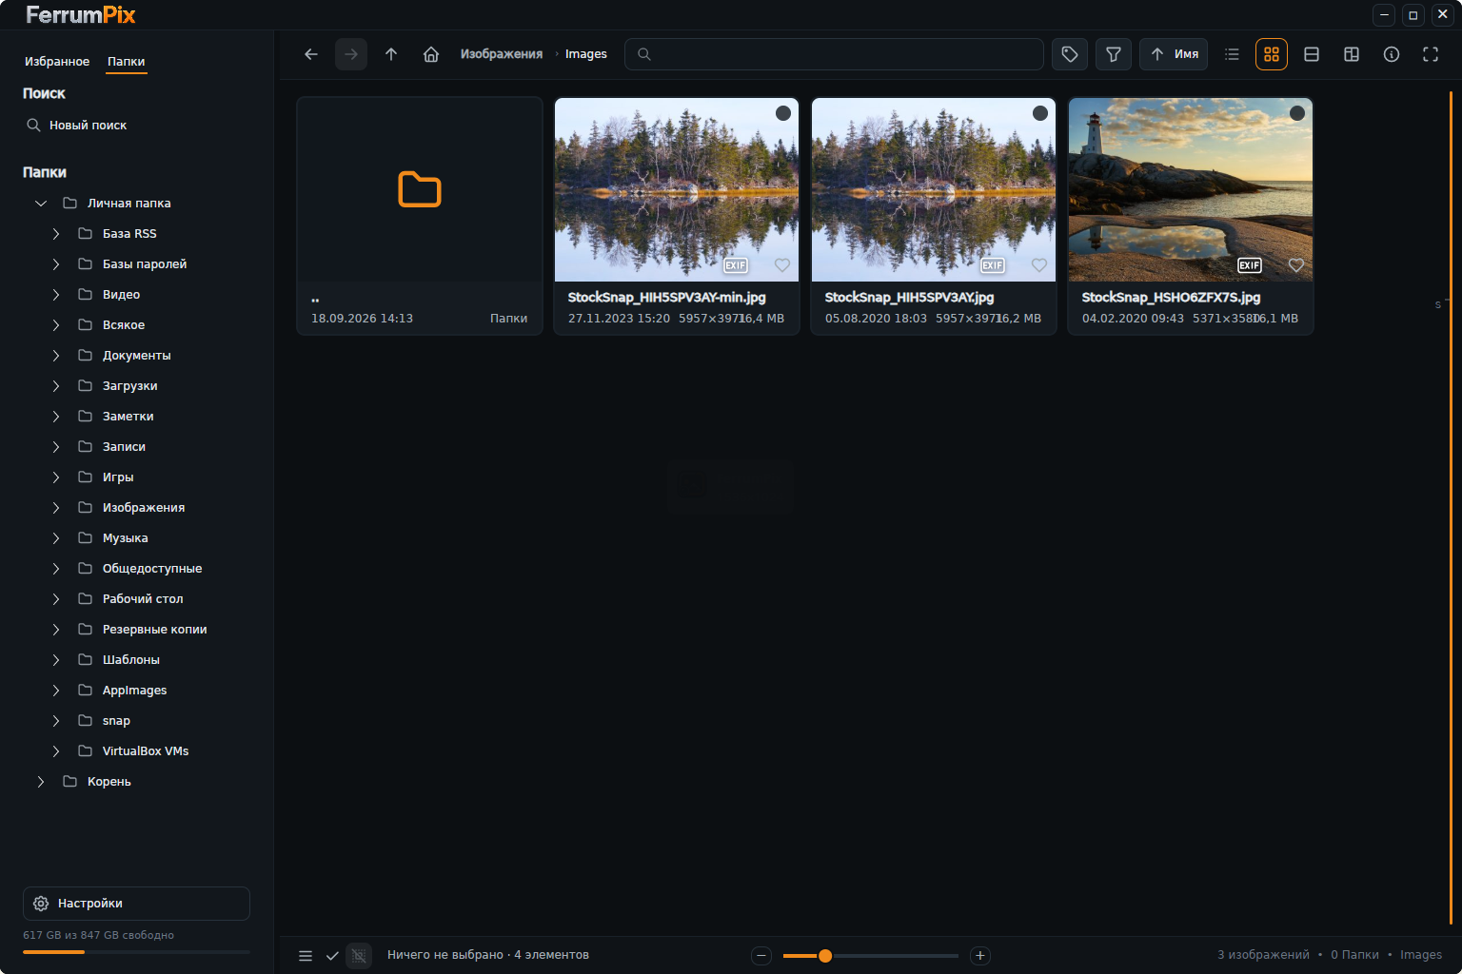Toggle selection circle on StockSnap_HIH5SPV3AY.jpg

[x=1040, y=113]
